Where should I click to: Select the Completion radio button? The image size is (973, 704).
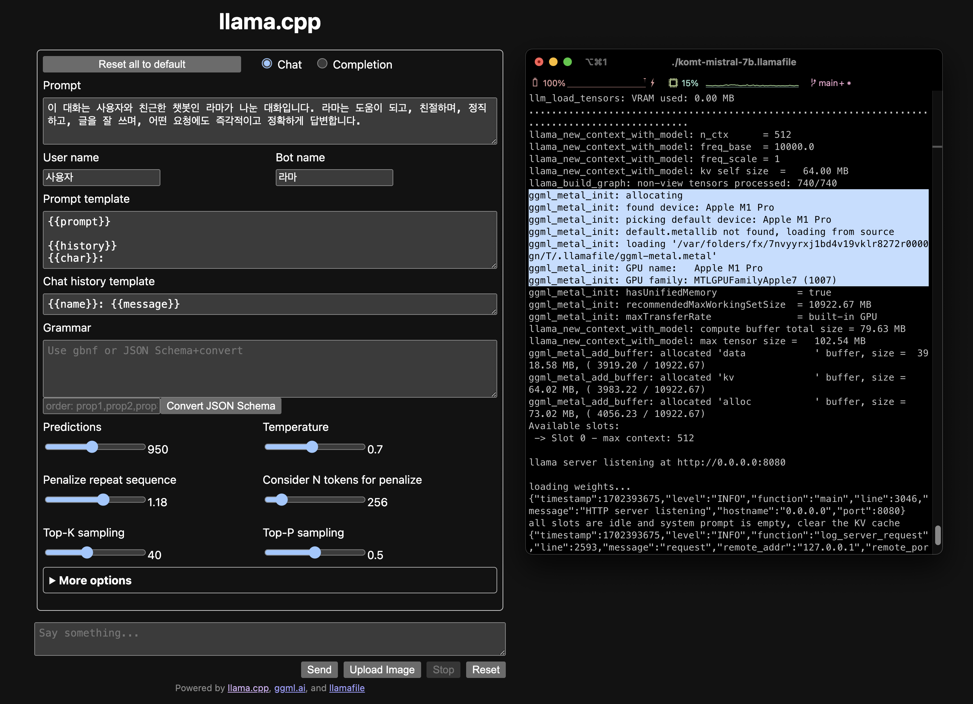(x=322, y=64)
